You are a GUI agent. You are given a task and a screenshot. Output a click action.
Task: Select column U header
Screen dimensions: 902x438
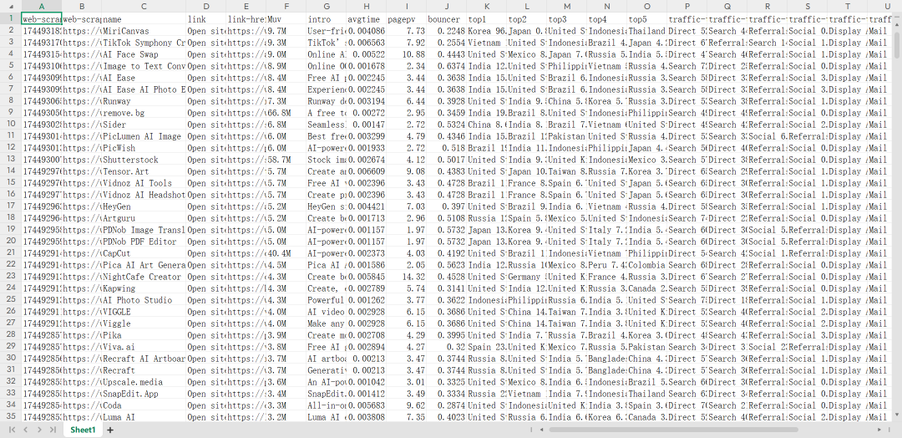[888, 7]
